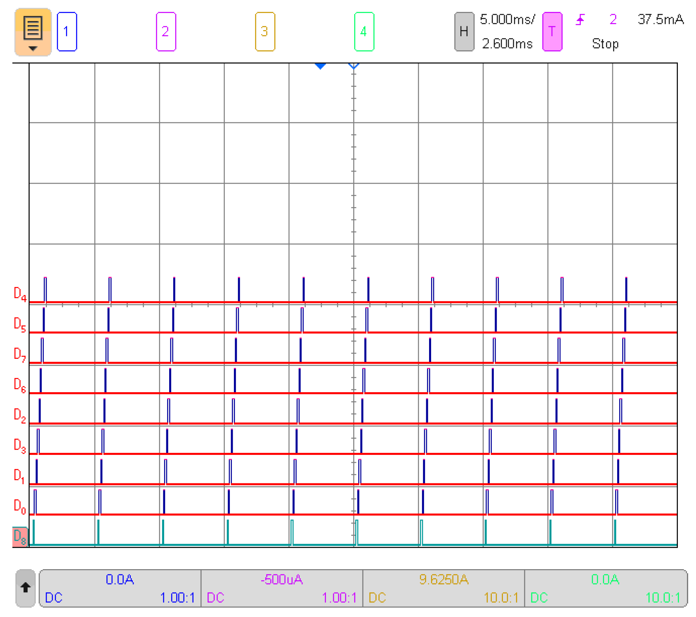Open channel 4 green 10.0:1 panel
The width and height of the screenshot is (696, 617).
pyautogui.click(x=605, y=588)
